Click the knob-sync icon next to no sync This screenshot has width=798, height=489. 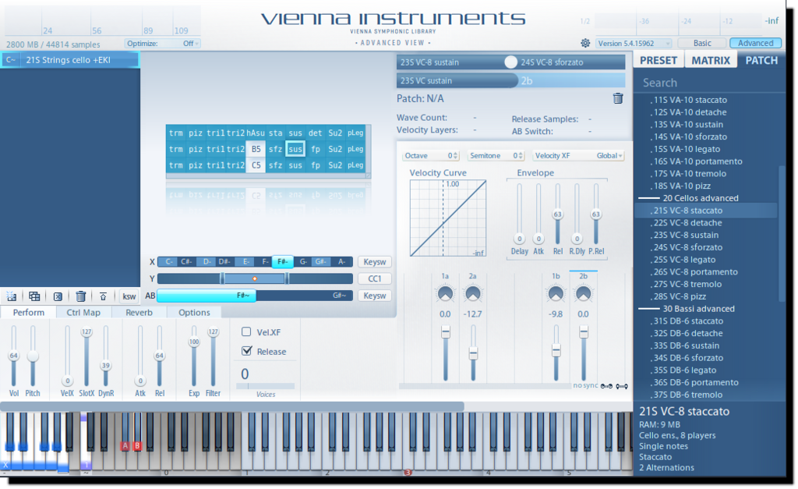606,386
